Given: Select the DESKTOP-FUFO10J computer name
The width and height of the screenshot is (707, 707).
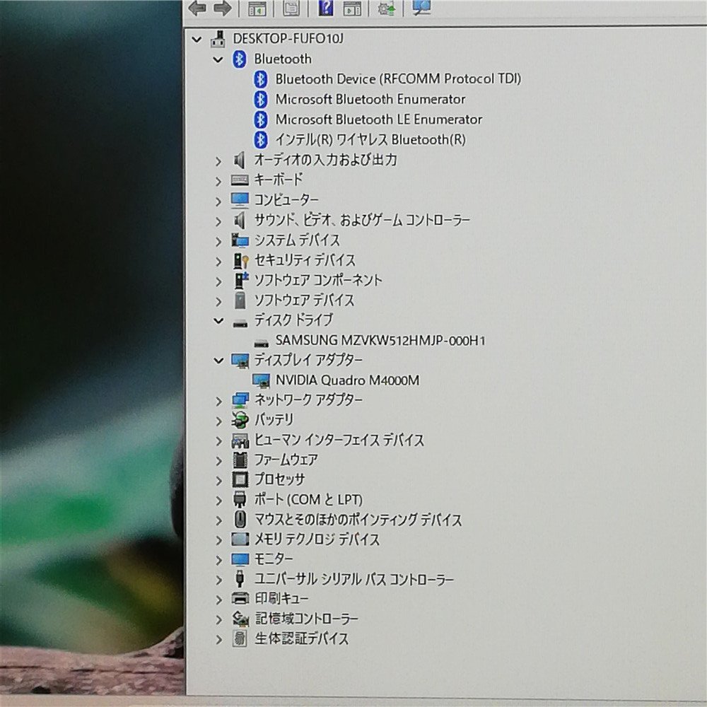Looking at the screenshot, I should 288,39.
